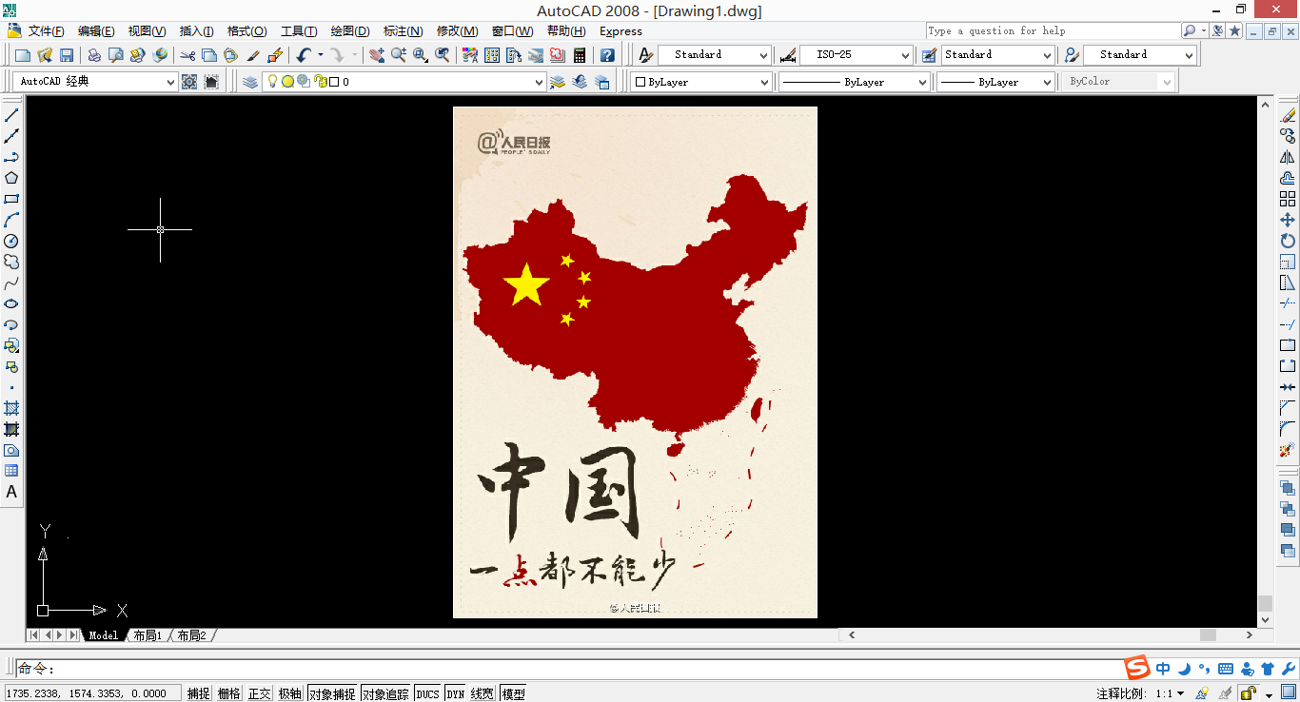Select the Spline tool

11,283
